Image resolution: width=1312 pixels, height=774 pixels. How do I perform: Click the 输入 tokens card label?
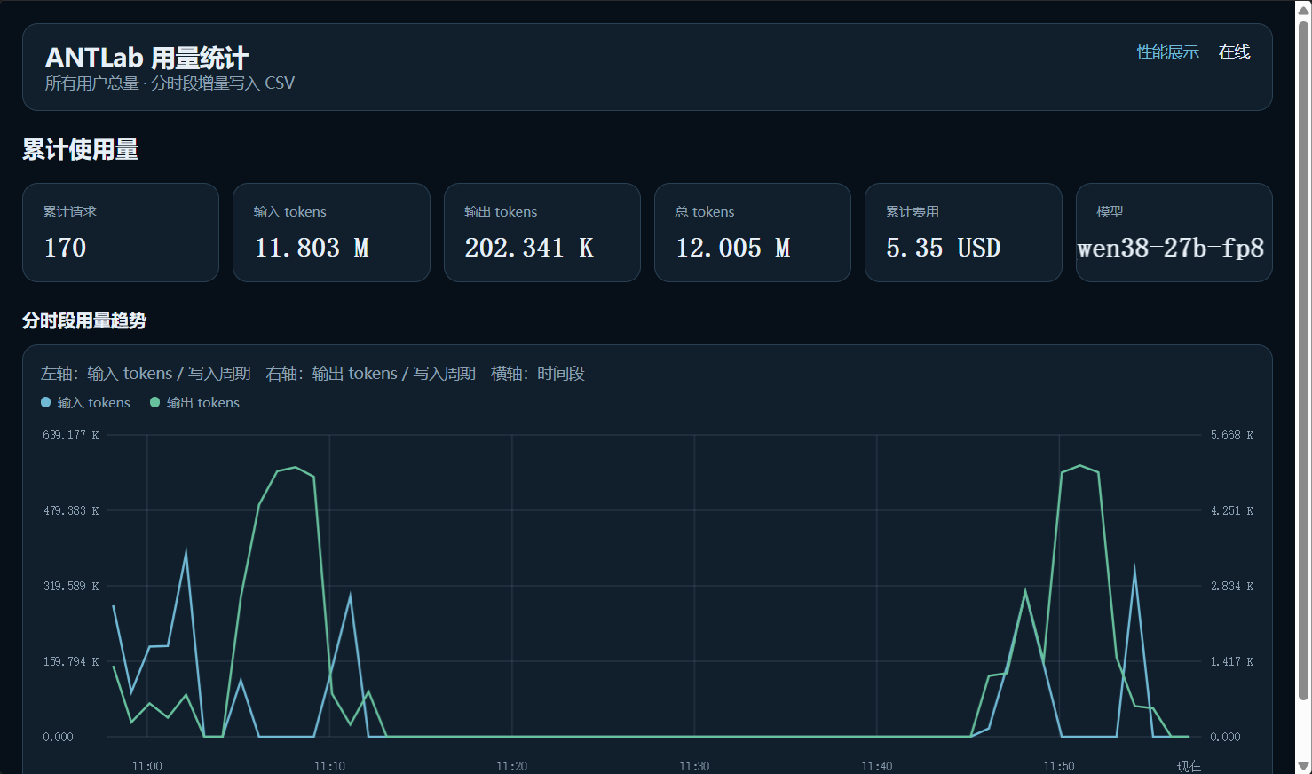point(290,212)
